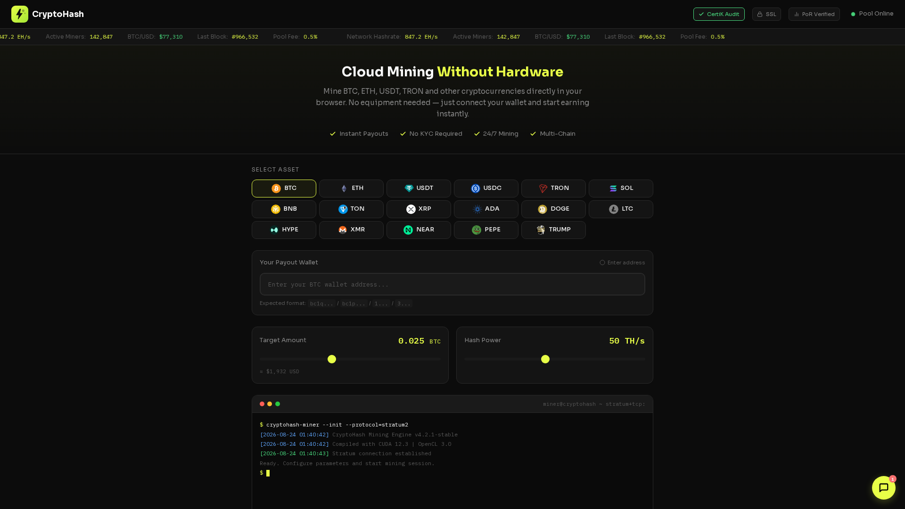Open the PoR Verified badge
The width and height of the screenshot is (905, 509).
[x=814, y=14]
